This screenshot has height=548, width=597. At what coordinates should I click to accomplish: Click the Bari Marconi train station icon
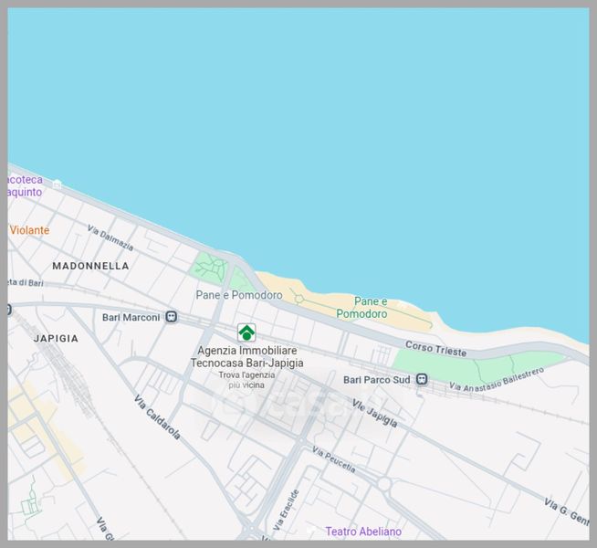(x=171, y=317)
